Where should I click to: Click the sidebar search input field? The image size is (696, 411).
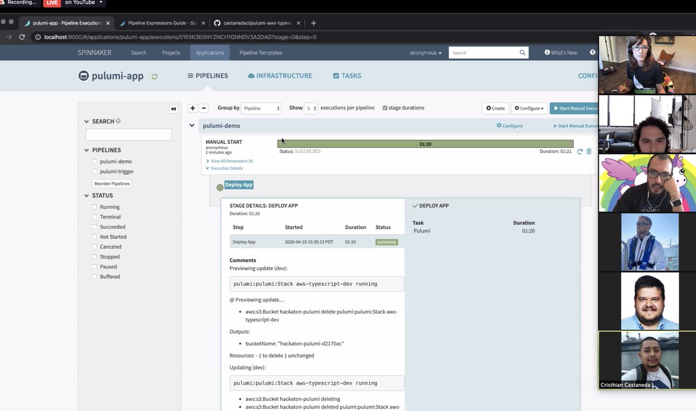129,134
